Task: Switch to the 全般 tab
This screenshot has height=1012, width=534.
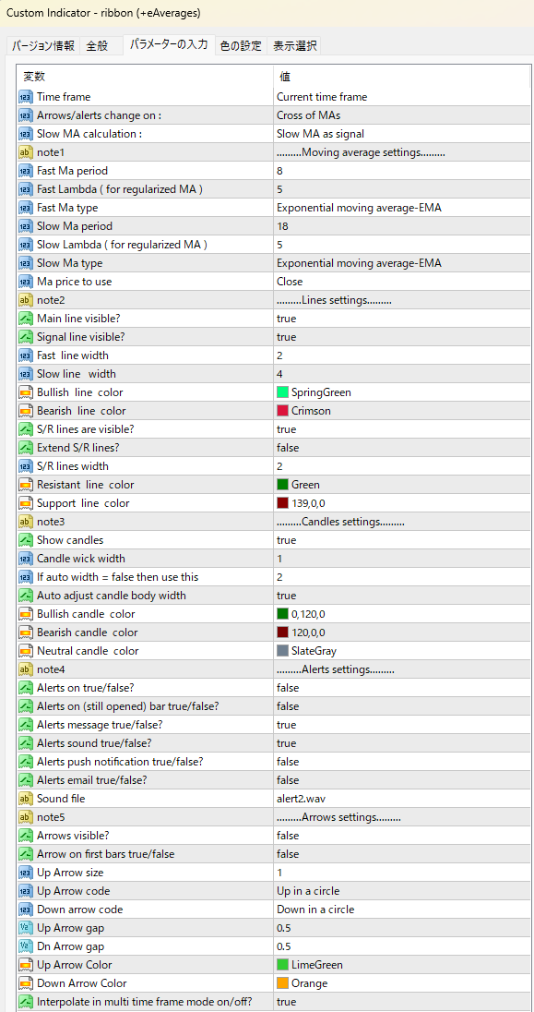Action: (98, 46)
